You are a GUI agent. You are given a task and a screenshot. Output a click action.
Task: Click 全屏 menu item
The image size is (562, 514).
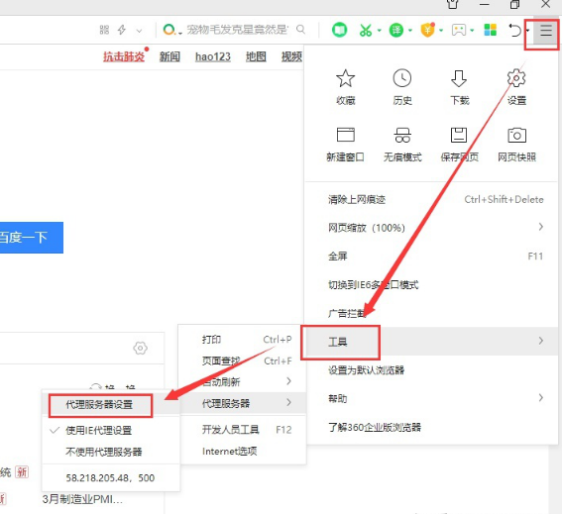click(432, 256)
